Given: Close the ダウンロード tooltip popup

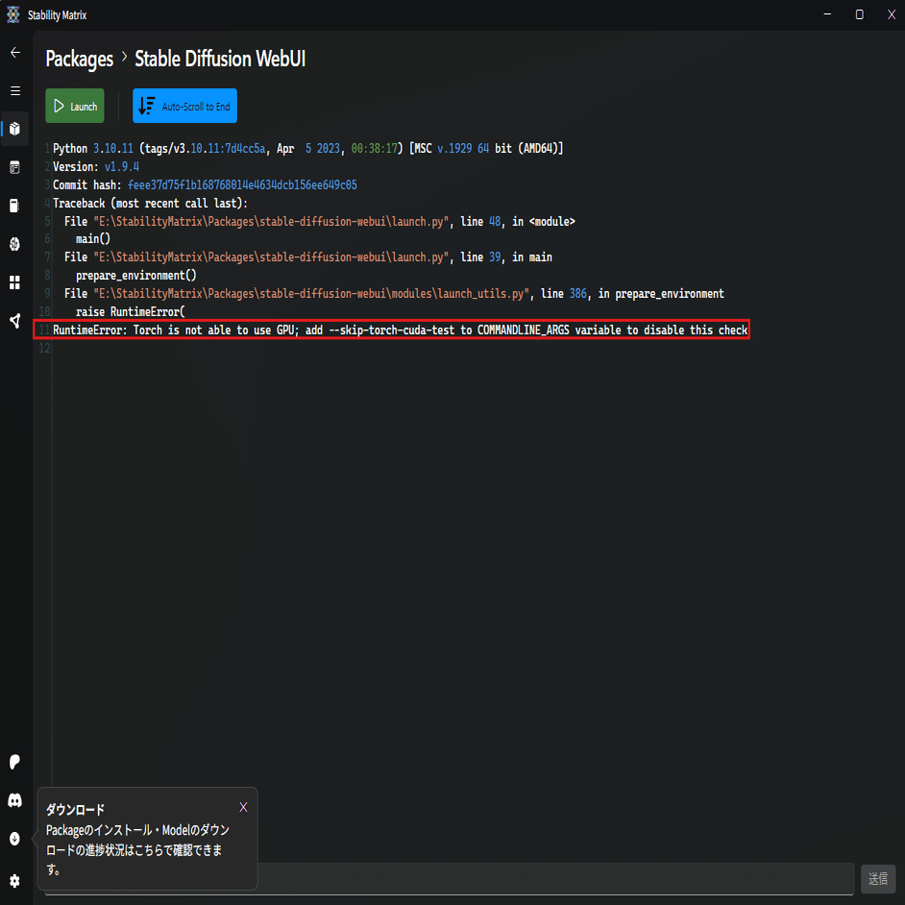Looking at the screenshot, I should pyautogui.click(x=244, y=807).
